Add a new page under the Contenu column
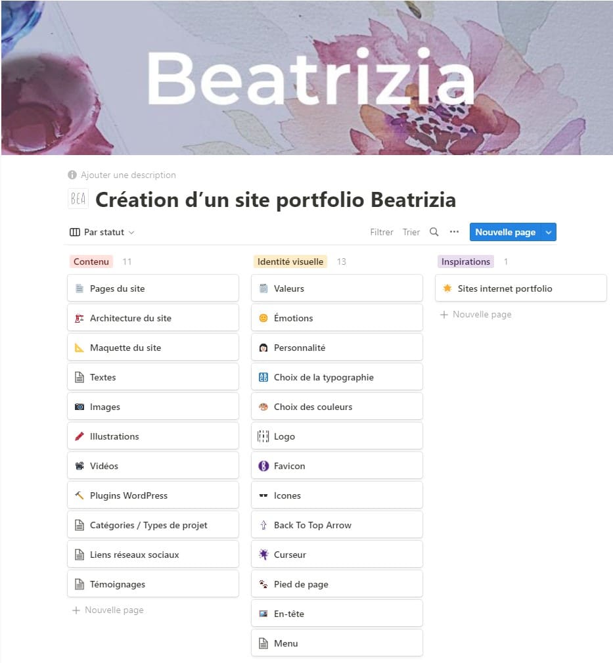The width and height of the screenshot is (613, 663). tap(107, 610)
